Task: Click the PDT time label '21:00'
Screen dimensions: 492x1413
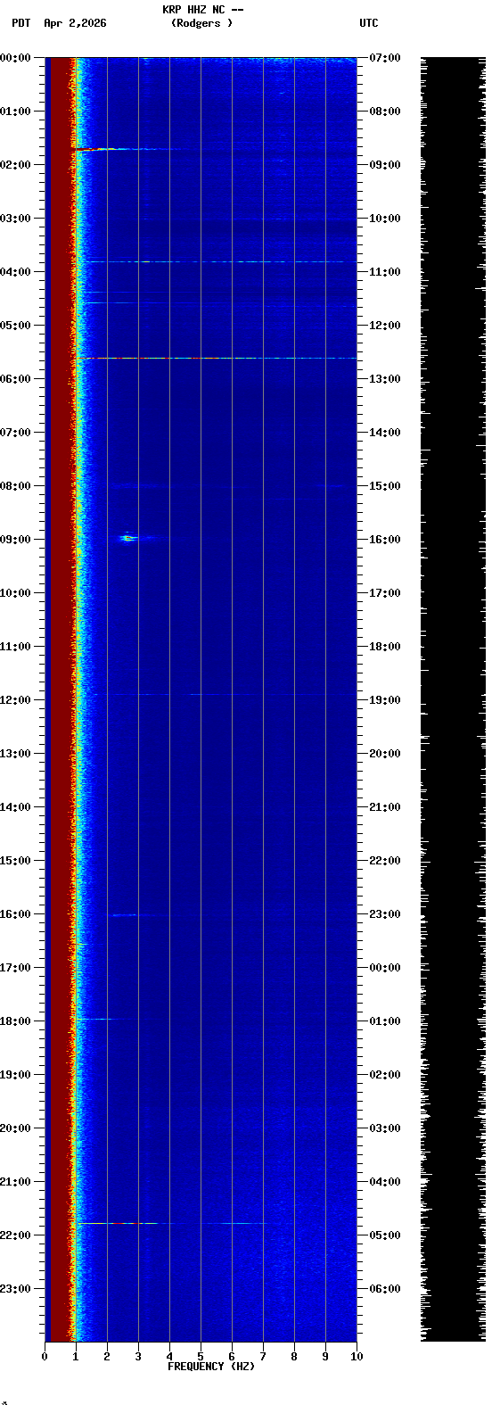Action: click(15, 1182)
